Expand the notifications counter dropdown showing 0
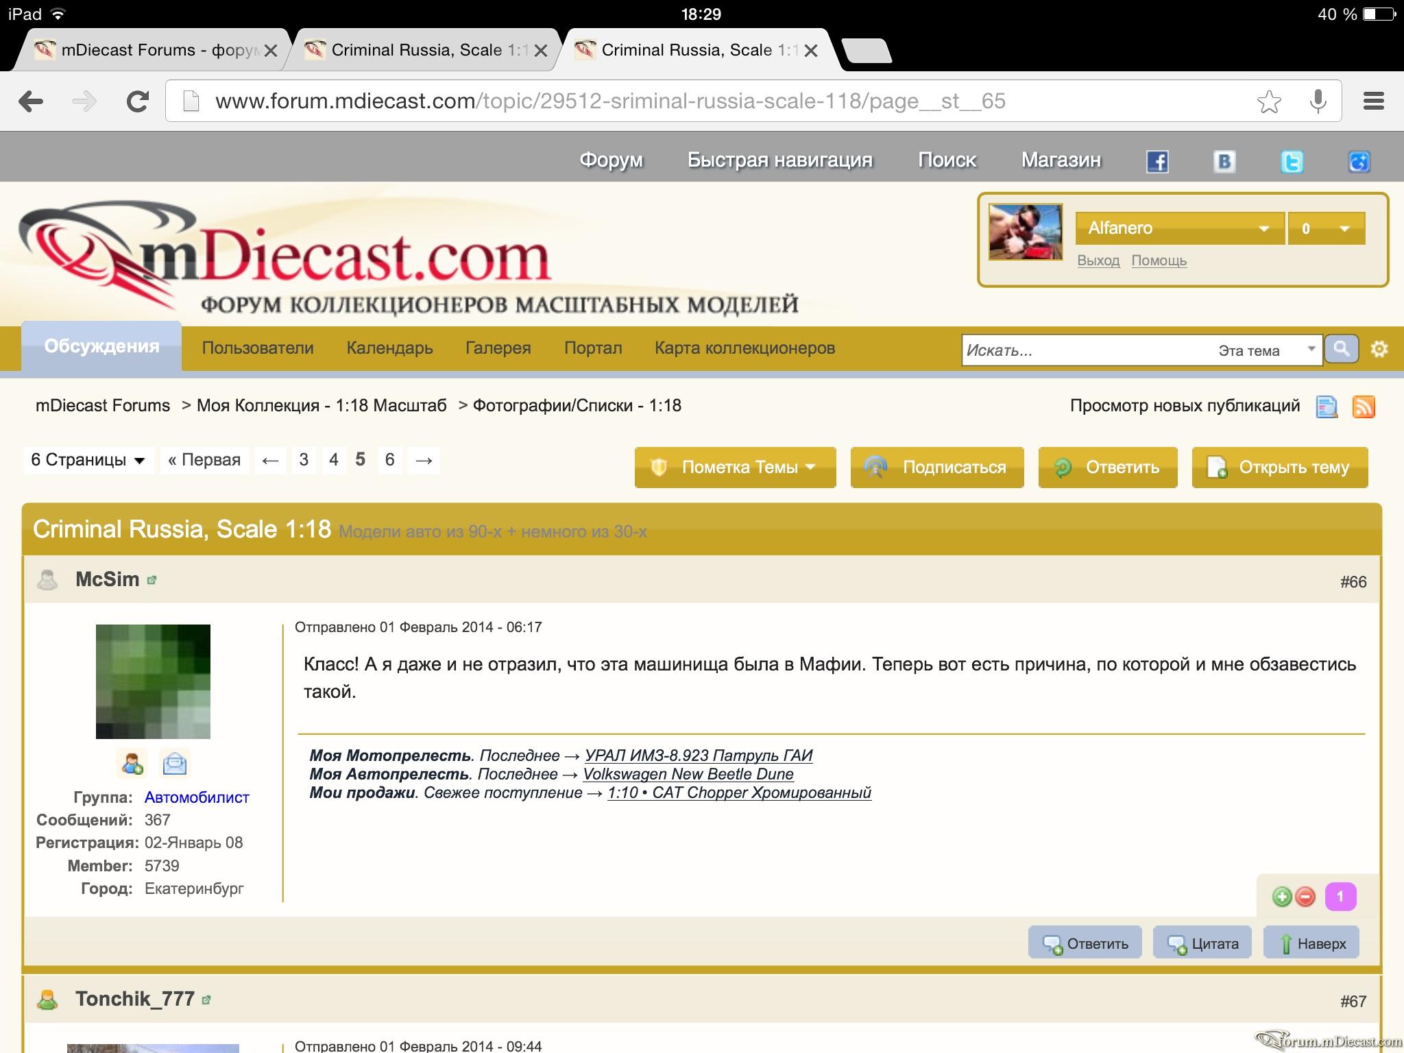This screenshot has width=1404, height=1053. tap(1326, 228)
